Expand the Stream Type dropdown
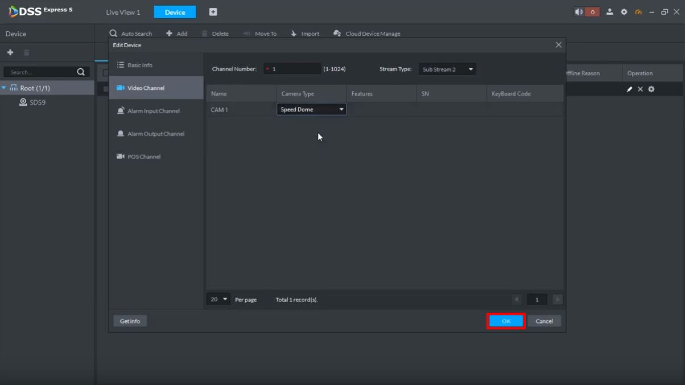Screen dimensions: 685x385 coord(447,69)
